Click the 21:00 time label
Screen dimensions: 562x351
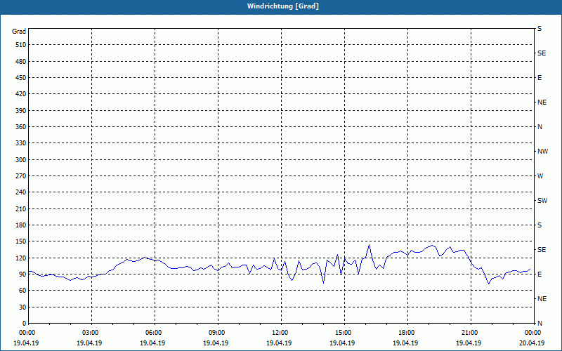tap(470, 333)
